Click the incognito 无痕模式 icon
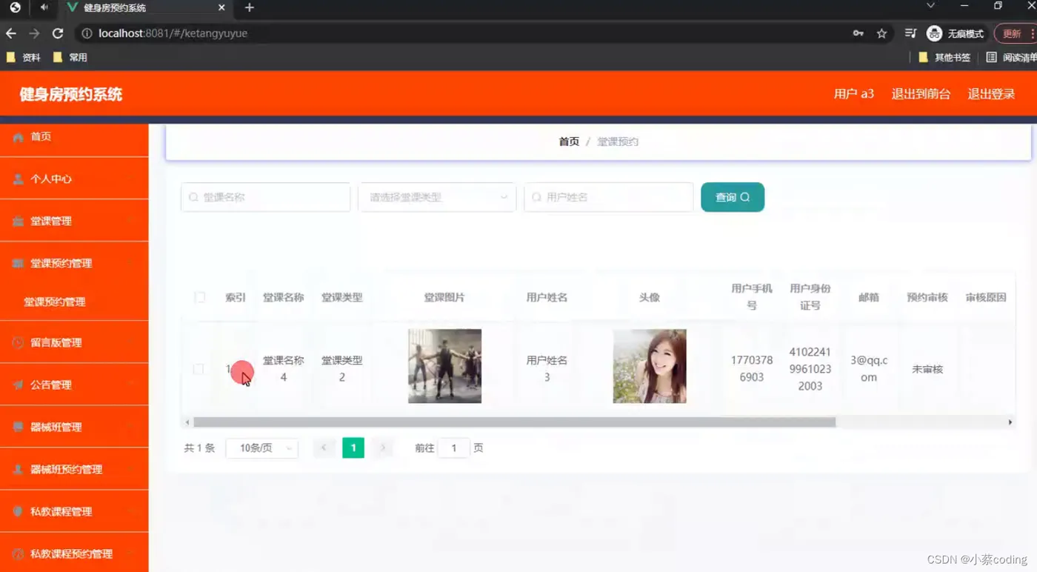The image size is (1037, 572). (x=935, y=33)
